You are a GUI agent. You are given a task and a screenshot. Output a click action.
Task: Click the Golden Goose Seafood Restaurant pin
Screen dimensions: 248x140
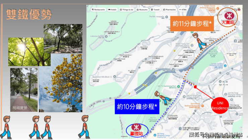point(218,8)
